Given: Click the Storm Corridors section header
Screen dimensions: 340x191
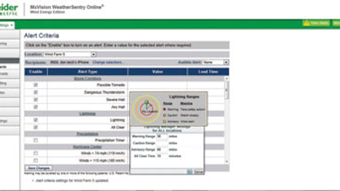Looking at the screenshot, I should pos(88,79).
